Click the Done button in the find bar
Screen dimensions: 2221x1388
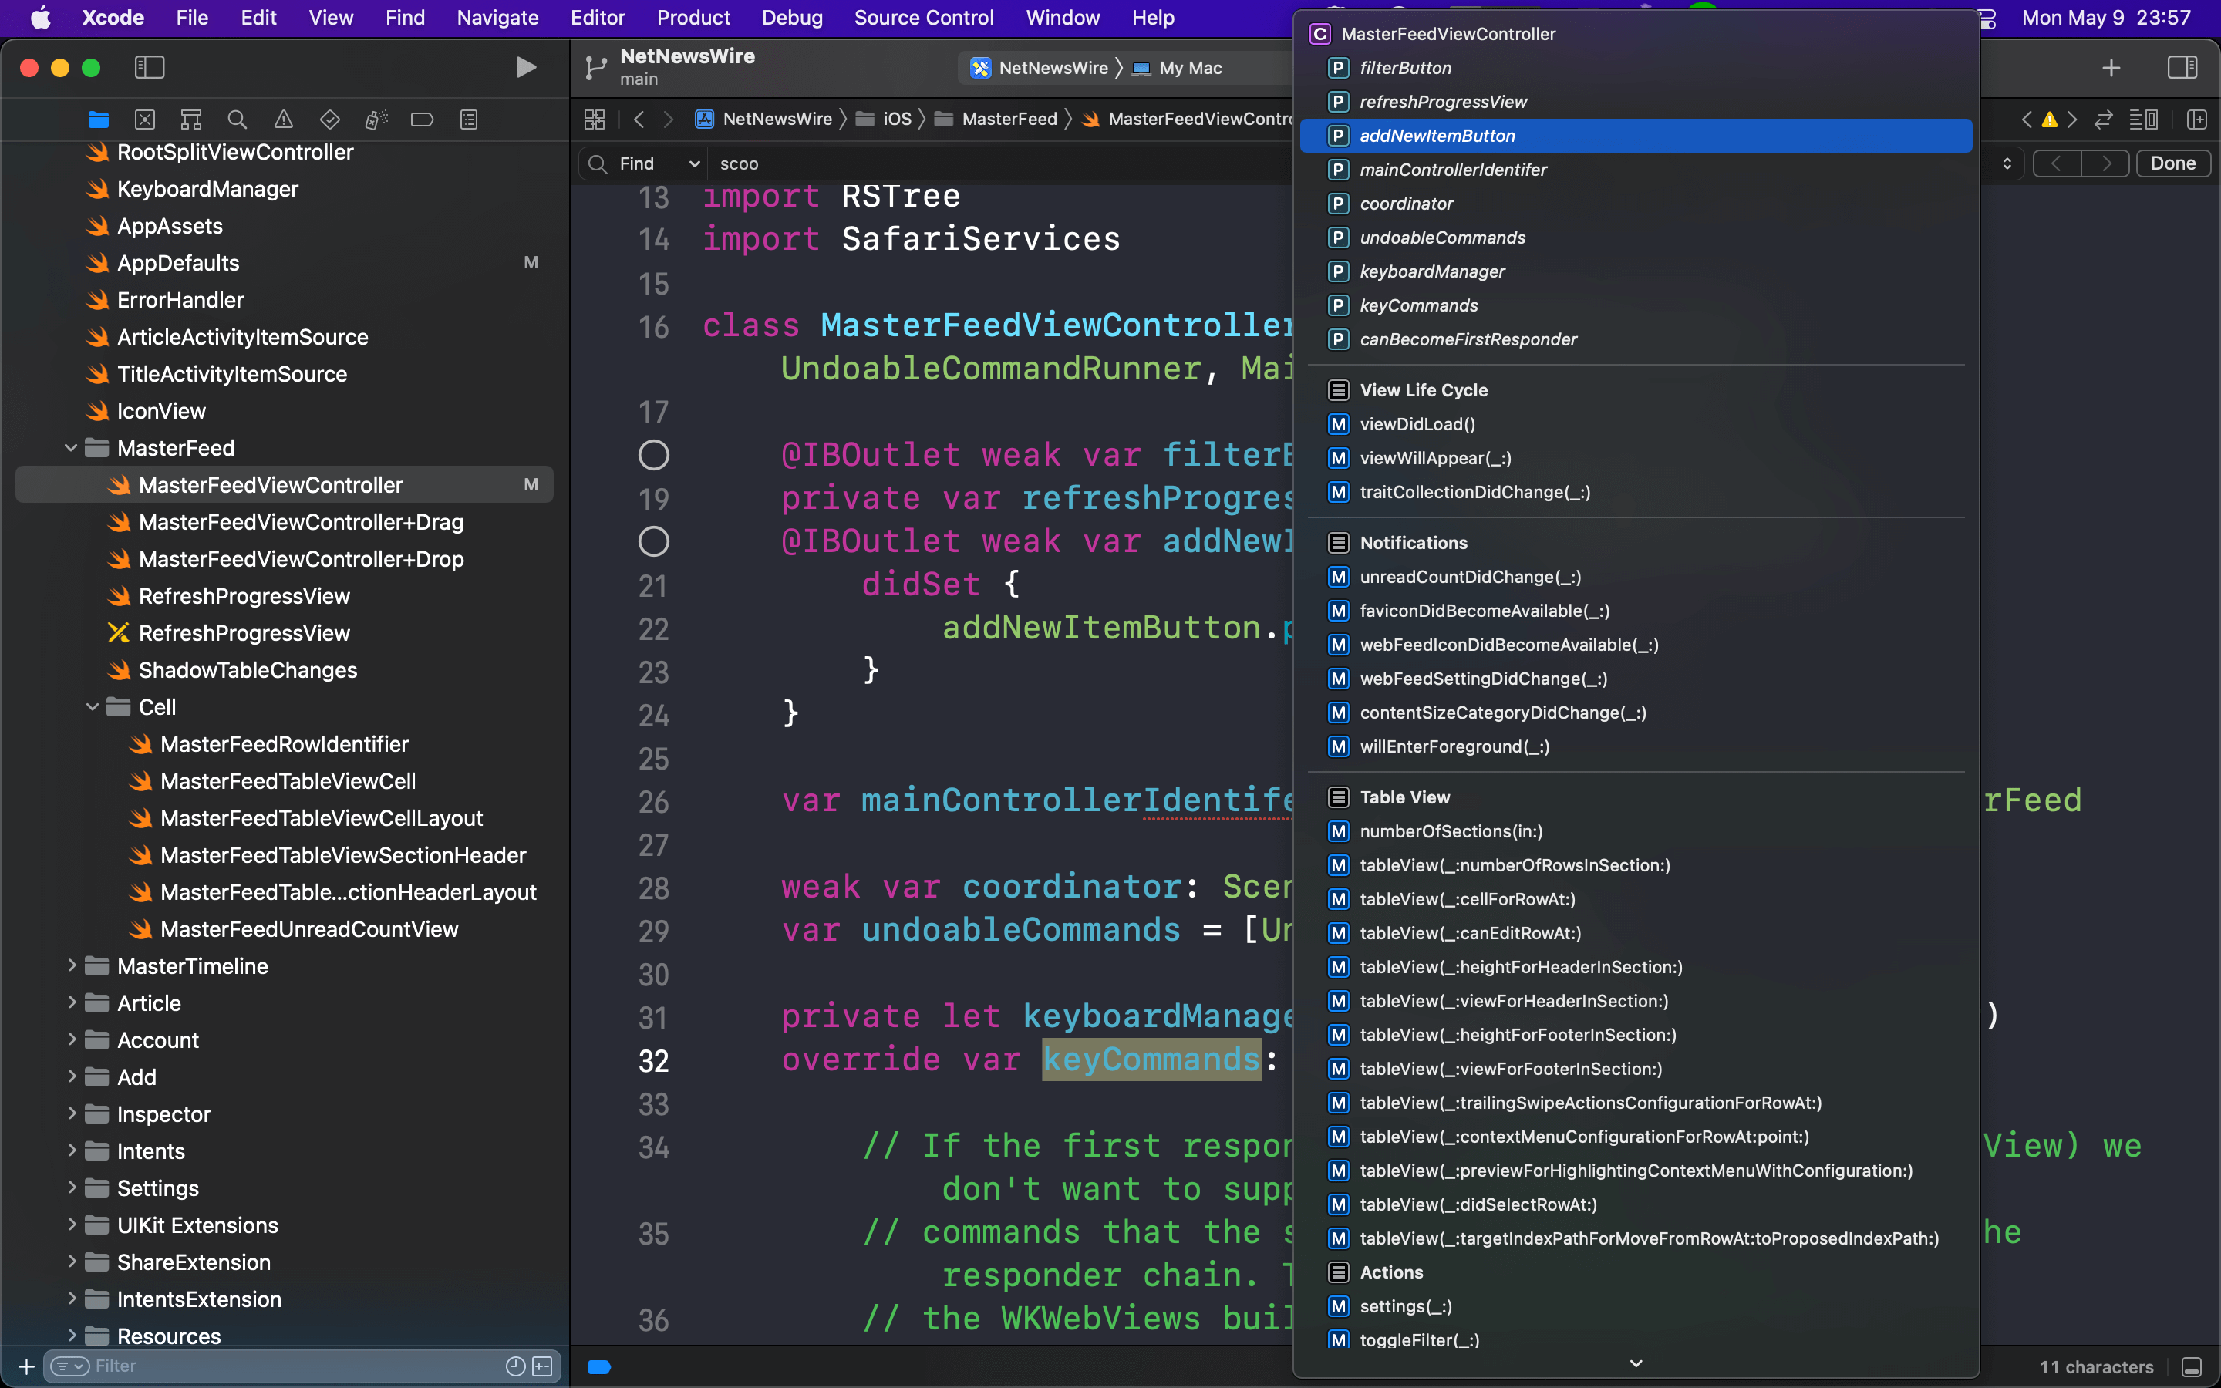[x=2172, y=163]
